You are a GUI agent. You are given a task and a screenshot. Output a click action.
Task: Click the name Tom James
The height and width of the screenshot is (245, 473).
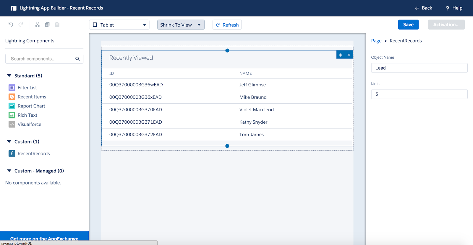tap(252, 134)
